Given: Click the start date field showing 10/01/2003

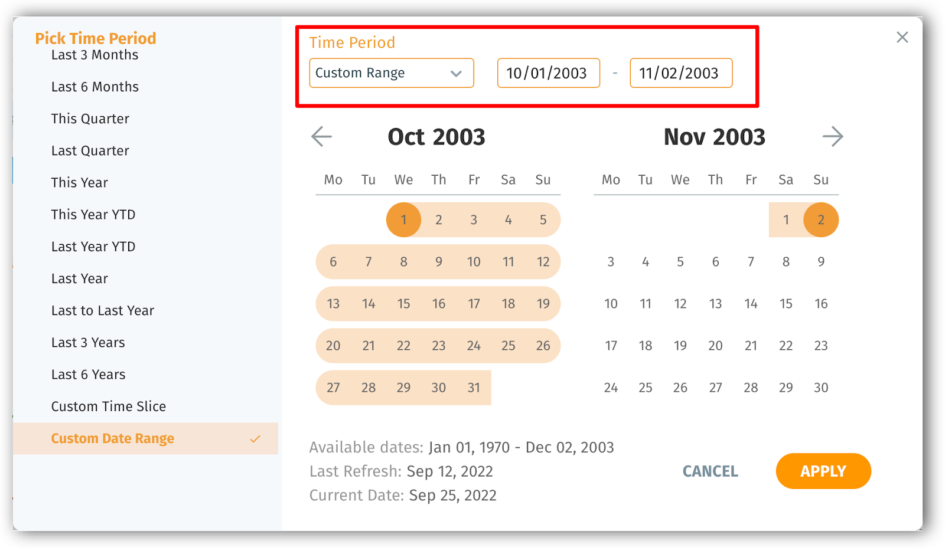Looking at the screenshot, I should [548, 73].
